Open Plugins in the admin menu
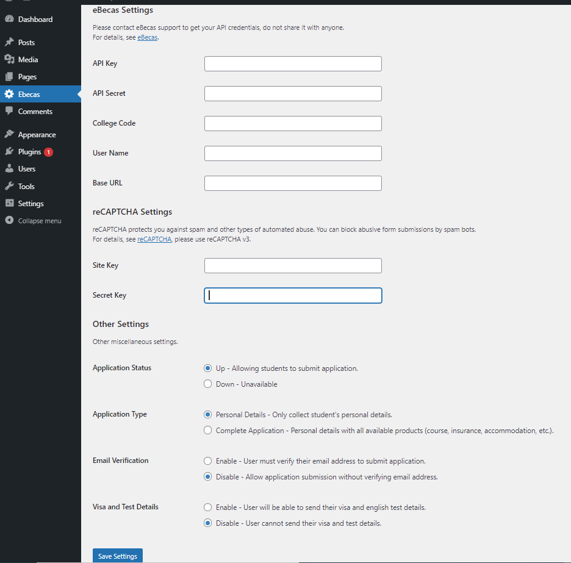The height and width of the screenshot is (563, 571). click(x=29, y=152)
